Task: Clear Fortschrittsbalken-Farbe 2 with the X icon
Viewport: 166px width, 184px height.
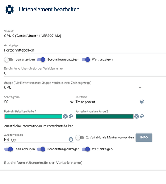Action: (x=136, y=116)
